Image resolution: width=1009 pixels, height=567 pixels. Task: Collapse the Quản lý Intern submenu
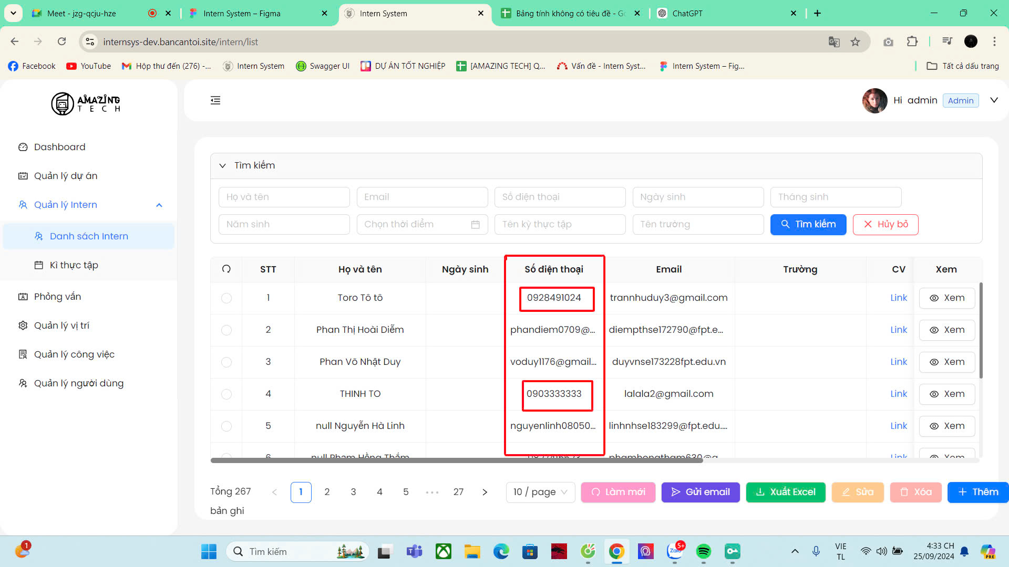tap(159, 205)
